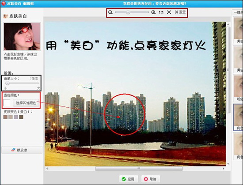243x185 pixels.
Task: Click the 取消 cancel button
Action: (x=151, y=179)
